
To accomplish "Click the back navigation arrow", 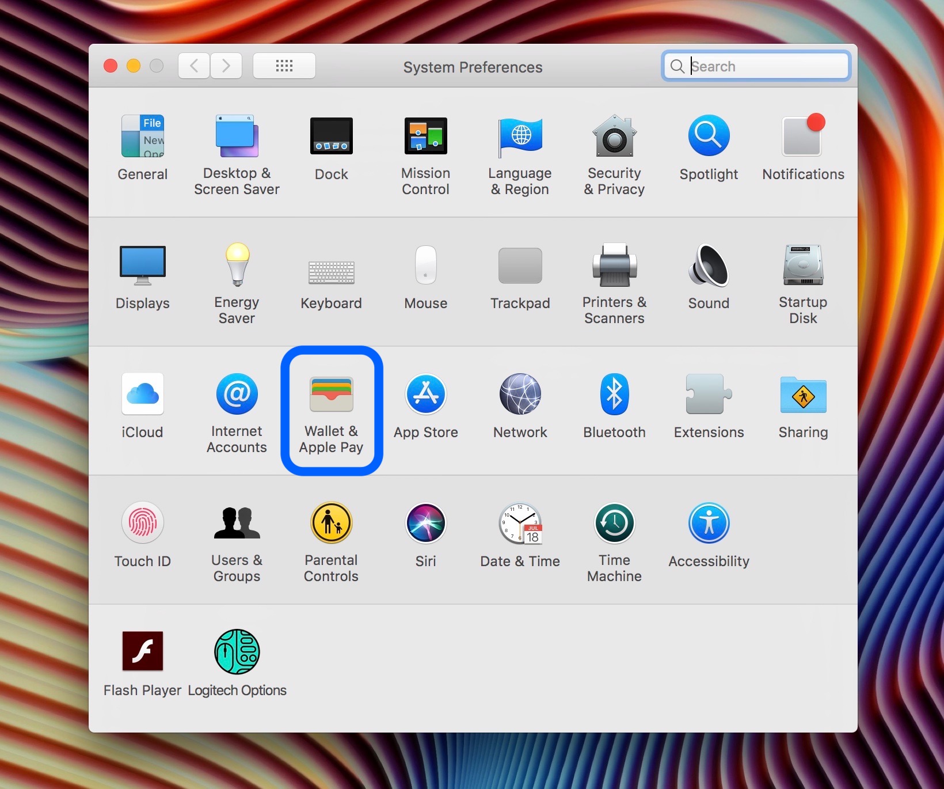I will coord(194,66).
